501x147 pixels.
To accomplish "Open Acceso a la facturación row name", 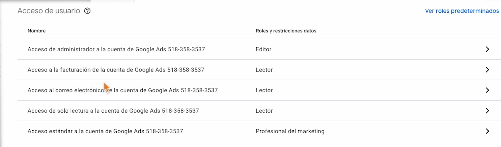I will [x=116, y=70].
